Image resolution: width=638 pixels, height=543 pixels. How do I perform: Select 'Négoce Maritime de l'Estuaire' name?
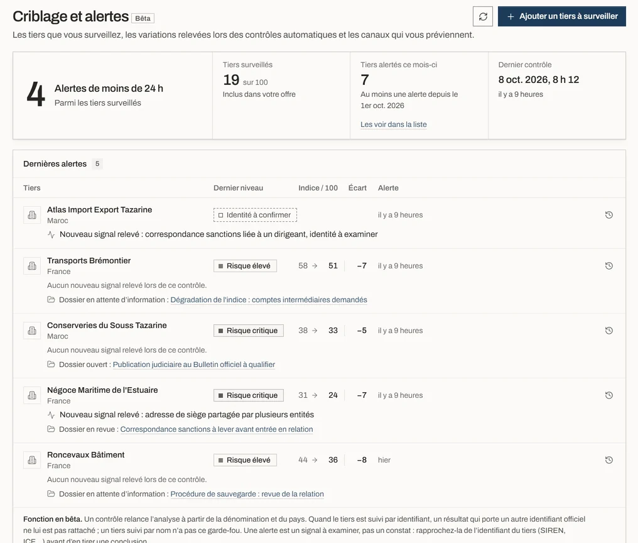click(x=102, y=390)
